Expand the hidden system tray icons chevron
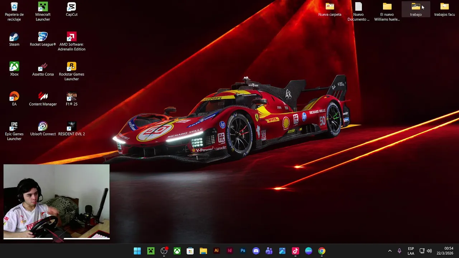Viewport: 459px width, 258px height. pos(390,251)
